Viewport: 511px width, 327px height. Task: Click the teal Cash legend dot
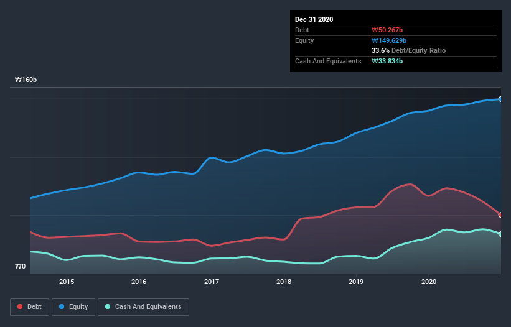pos(108,306)
